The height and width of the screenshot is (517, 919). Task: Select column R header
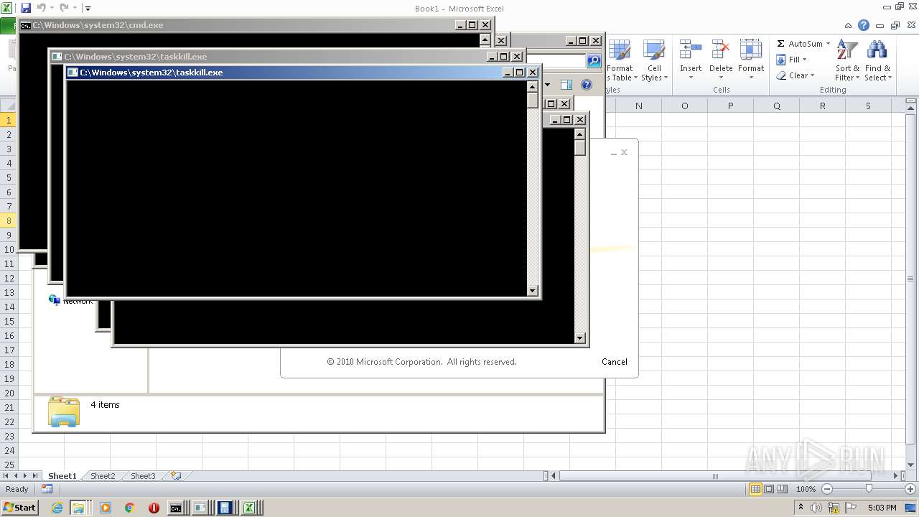click(822, 106)
